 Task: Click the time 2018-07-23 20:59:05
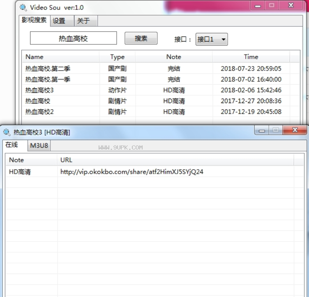pos(251,69)
